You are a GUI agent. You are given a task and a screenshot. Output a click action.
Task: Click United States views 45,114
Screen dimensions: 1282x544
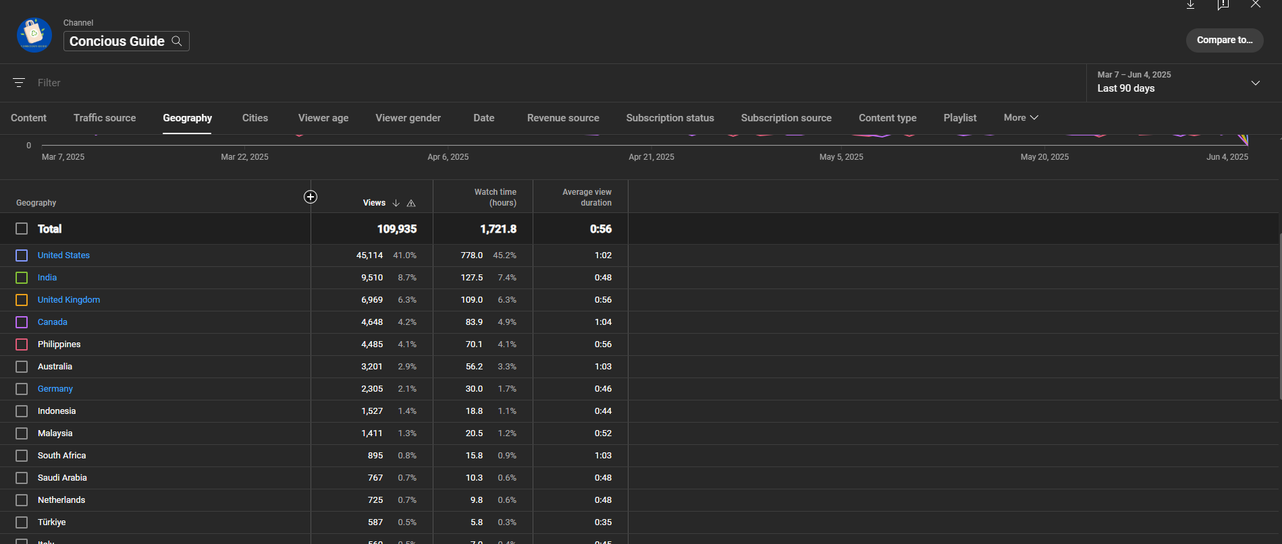[x=369, y=255]
